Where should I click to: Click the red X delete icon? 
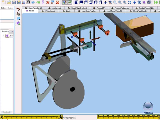click(x=47, y=2)
